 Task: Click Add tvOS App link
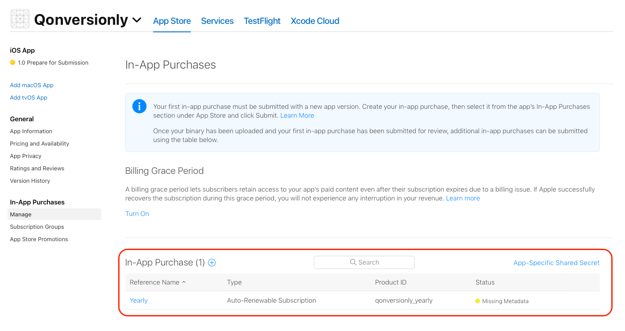(28, 98)
